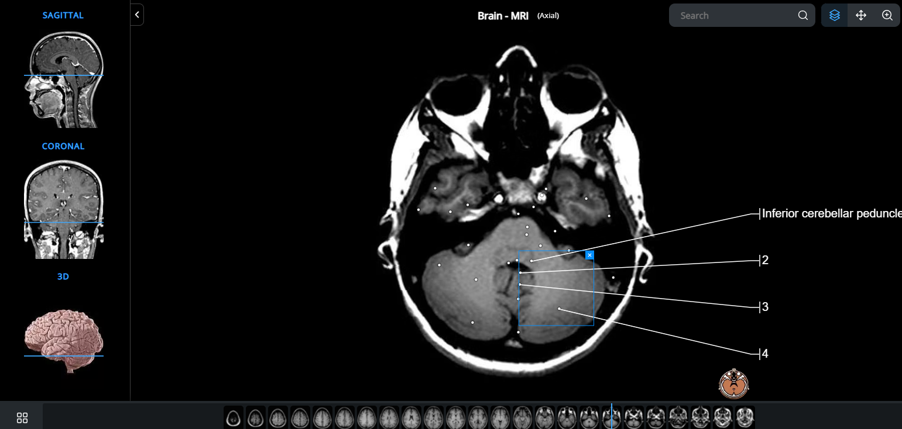Open the grid menu icon at bottom-left
This screenshot has width=902, height=429.
[22, 417]
